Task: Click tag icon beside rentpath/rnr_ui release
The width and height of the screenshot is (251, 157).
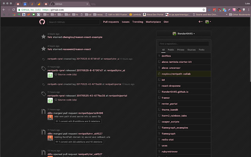Action: (44, 69)
